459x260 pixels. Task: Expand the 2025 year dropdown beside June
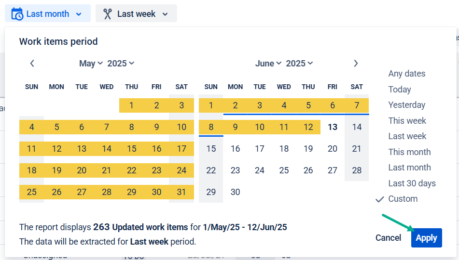pos(299,64)
